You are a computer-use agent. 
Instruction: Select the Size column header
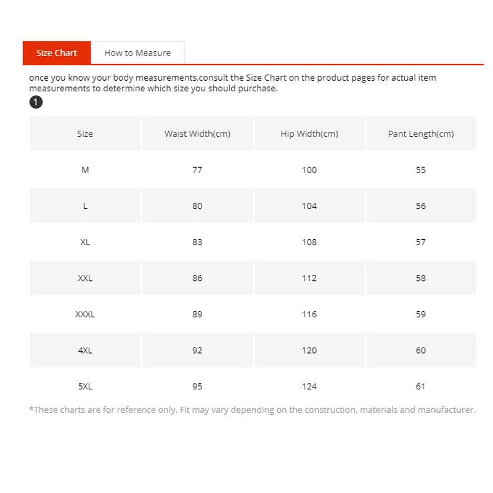coord(85,134)
